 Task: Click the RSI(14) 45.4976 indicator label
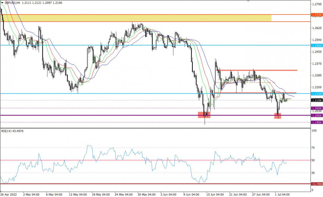[x=12, y=131]
